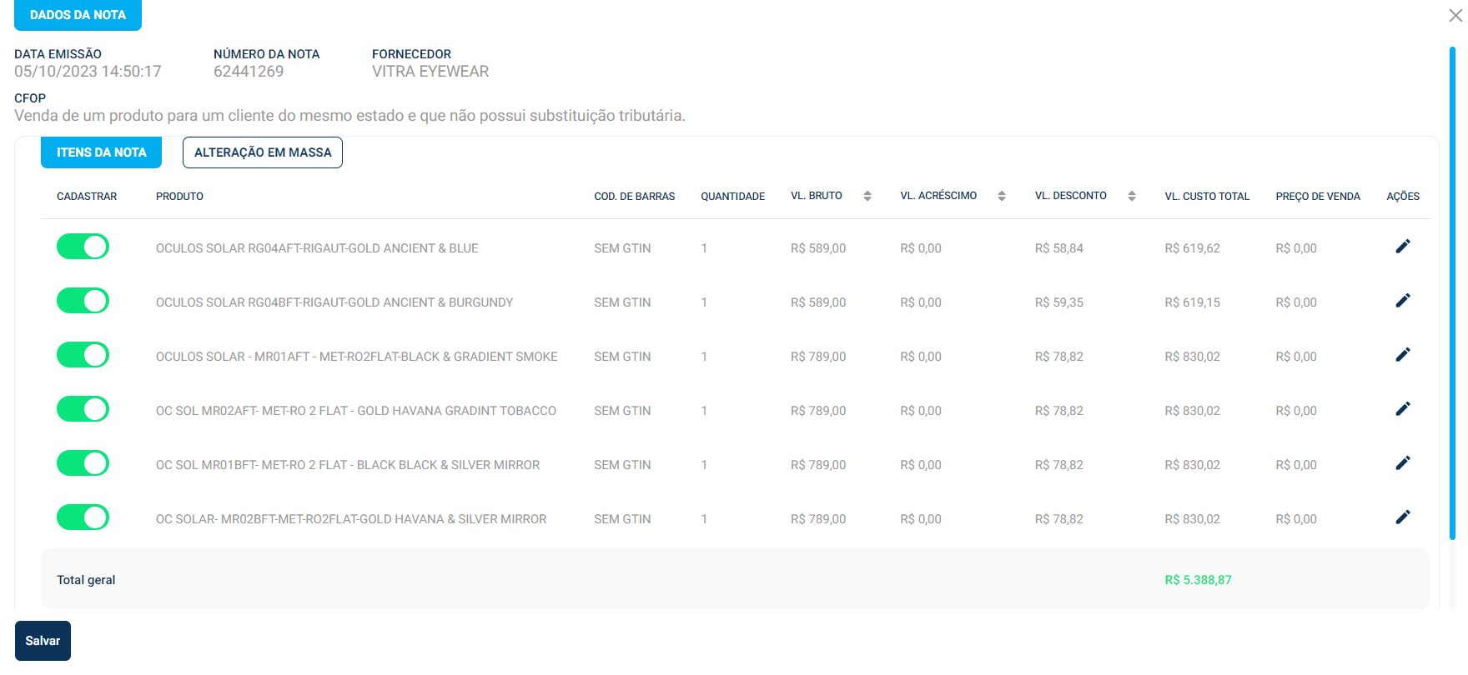
Task: Sort by VL. DESCONTO column arrows
Action: 1132,196
